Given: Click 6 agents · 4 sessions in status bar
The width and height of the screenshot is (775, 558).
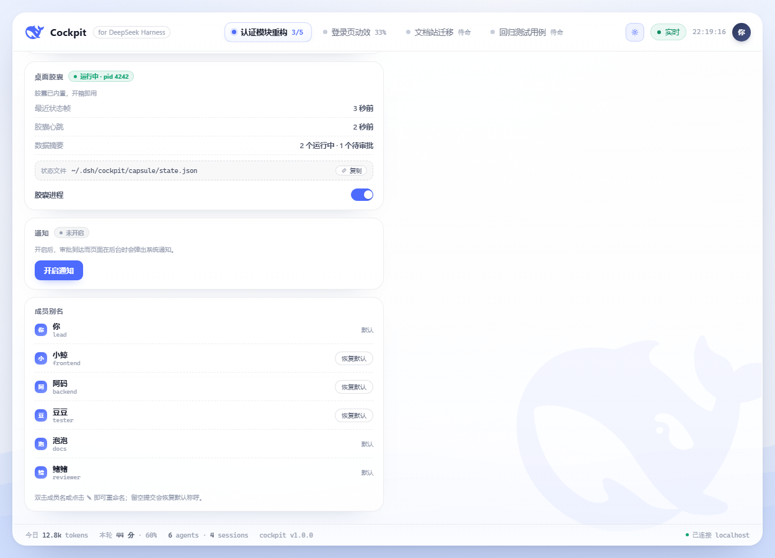Looking at the screenshot, I should (x=208, y=535).
